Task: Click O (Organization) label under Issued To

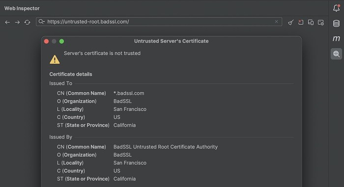Action: [x=77, y=101]
